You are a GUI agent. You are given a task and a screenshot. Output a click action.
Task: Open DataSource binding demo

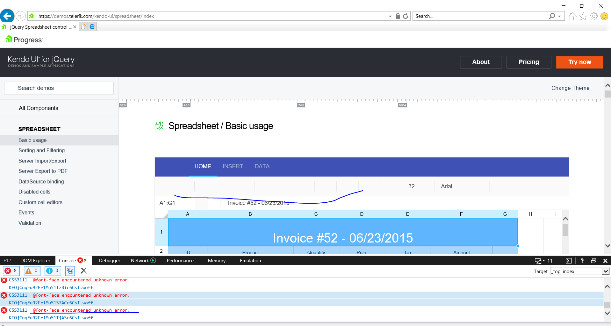point(41,182)
